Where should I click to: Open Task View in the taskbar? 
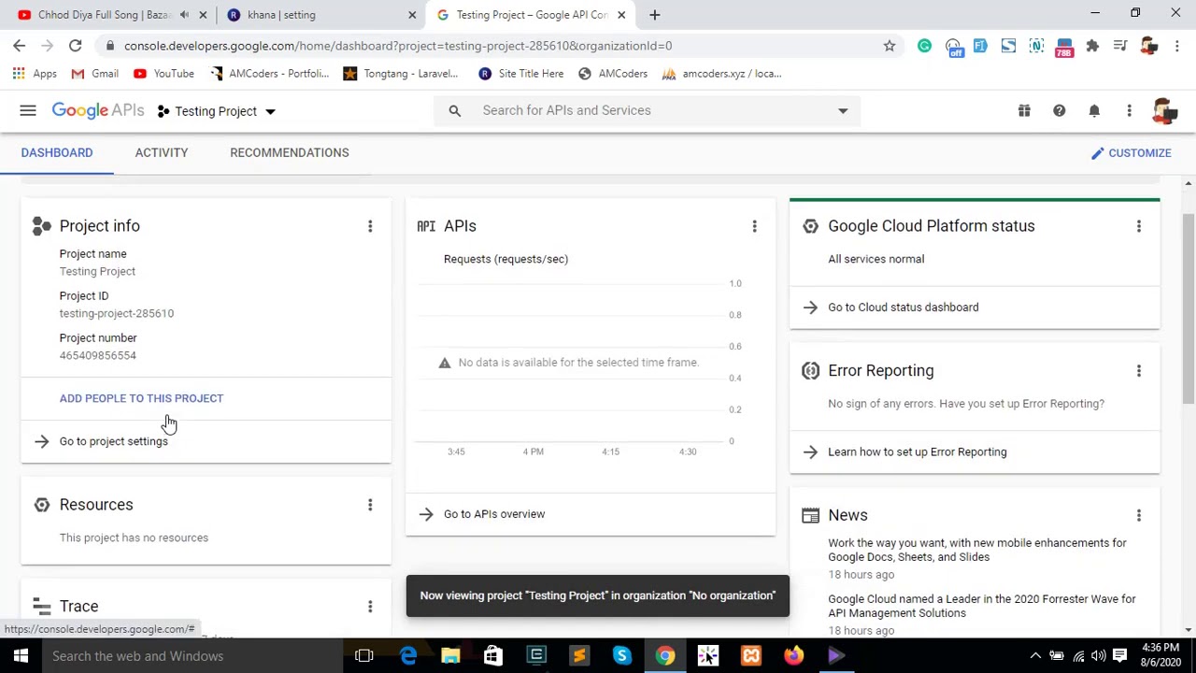364,656
